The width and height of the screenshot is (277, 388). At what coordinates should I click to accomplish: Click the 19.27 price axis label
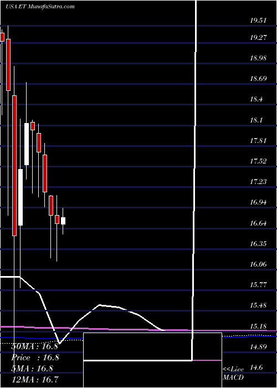pos(258,38)
